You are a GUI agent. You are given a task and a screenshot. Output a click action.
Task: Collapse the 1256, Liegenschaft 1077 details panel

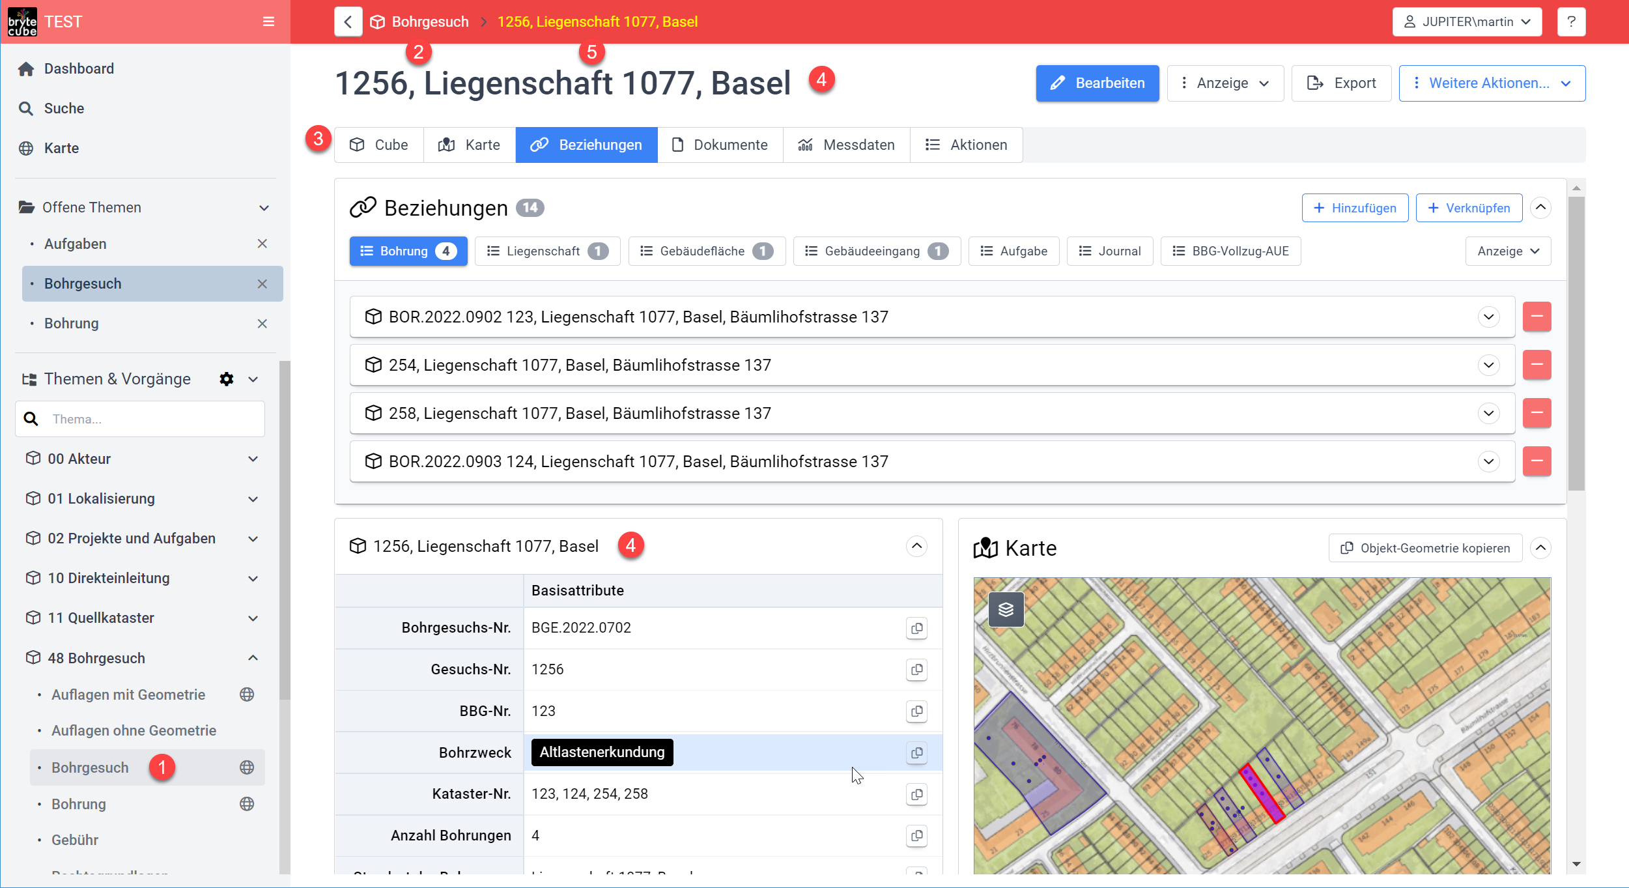(x=916, y=546)
